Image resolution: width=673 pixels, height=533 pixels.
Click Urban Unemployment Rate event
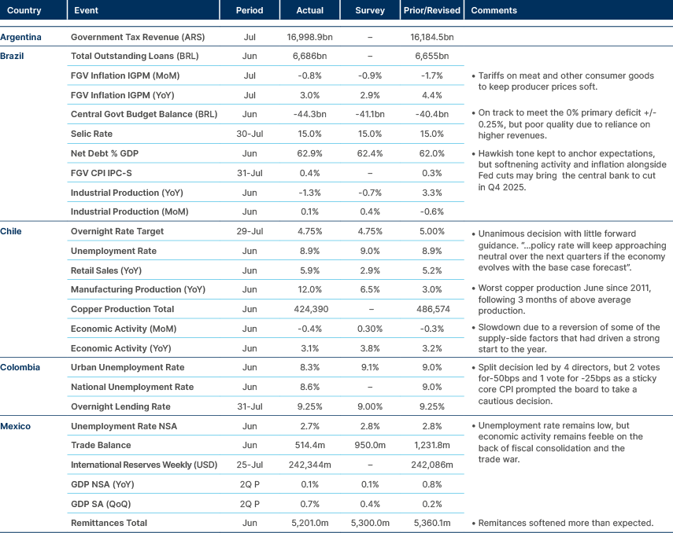tap(128, 367)
